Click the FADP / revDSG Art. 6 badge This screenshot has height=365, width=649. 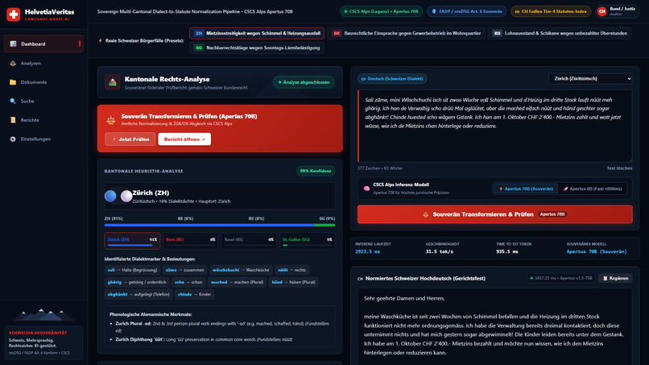tap(467, 11)
